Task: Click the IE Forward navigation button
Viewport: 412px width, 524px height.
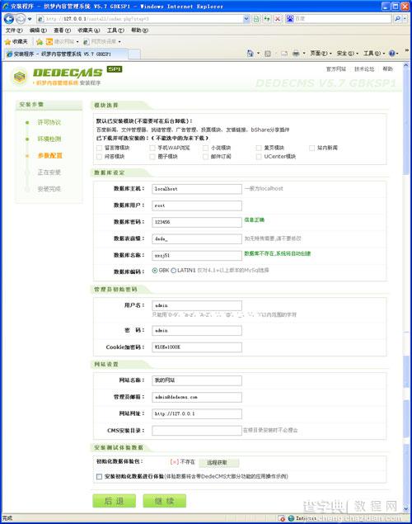Action: pyautogui.click(x=21, y=19)
